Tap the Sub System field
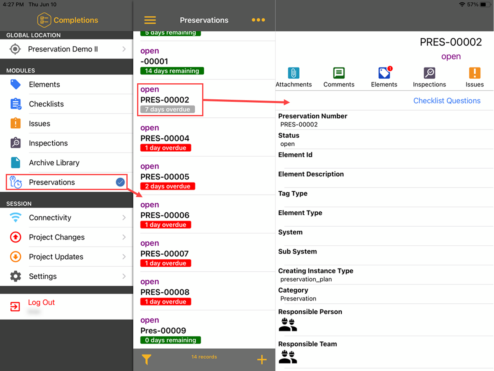The height and width of the screenshot is (371, 494). (385, 256)
